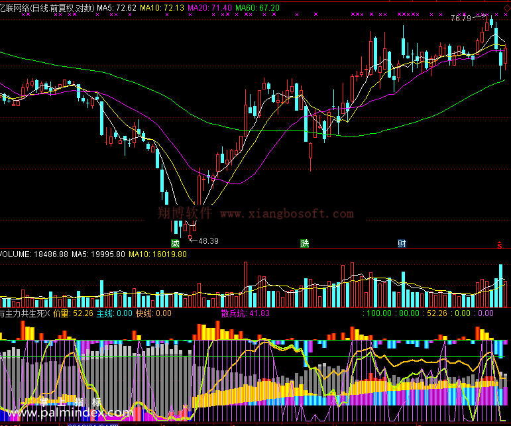
Task: Open the blue 财 financial report marker
Action: point(402,243)
